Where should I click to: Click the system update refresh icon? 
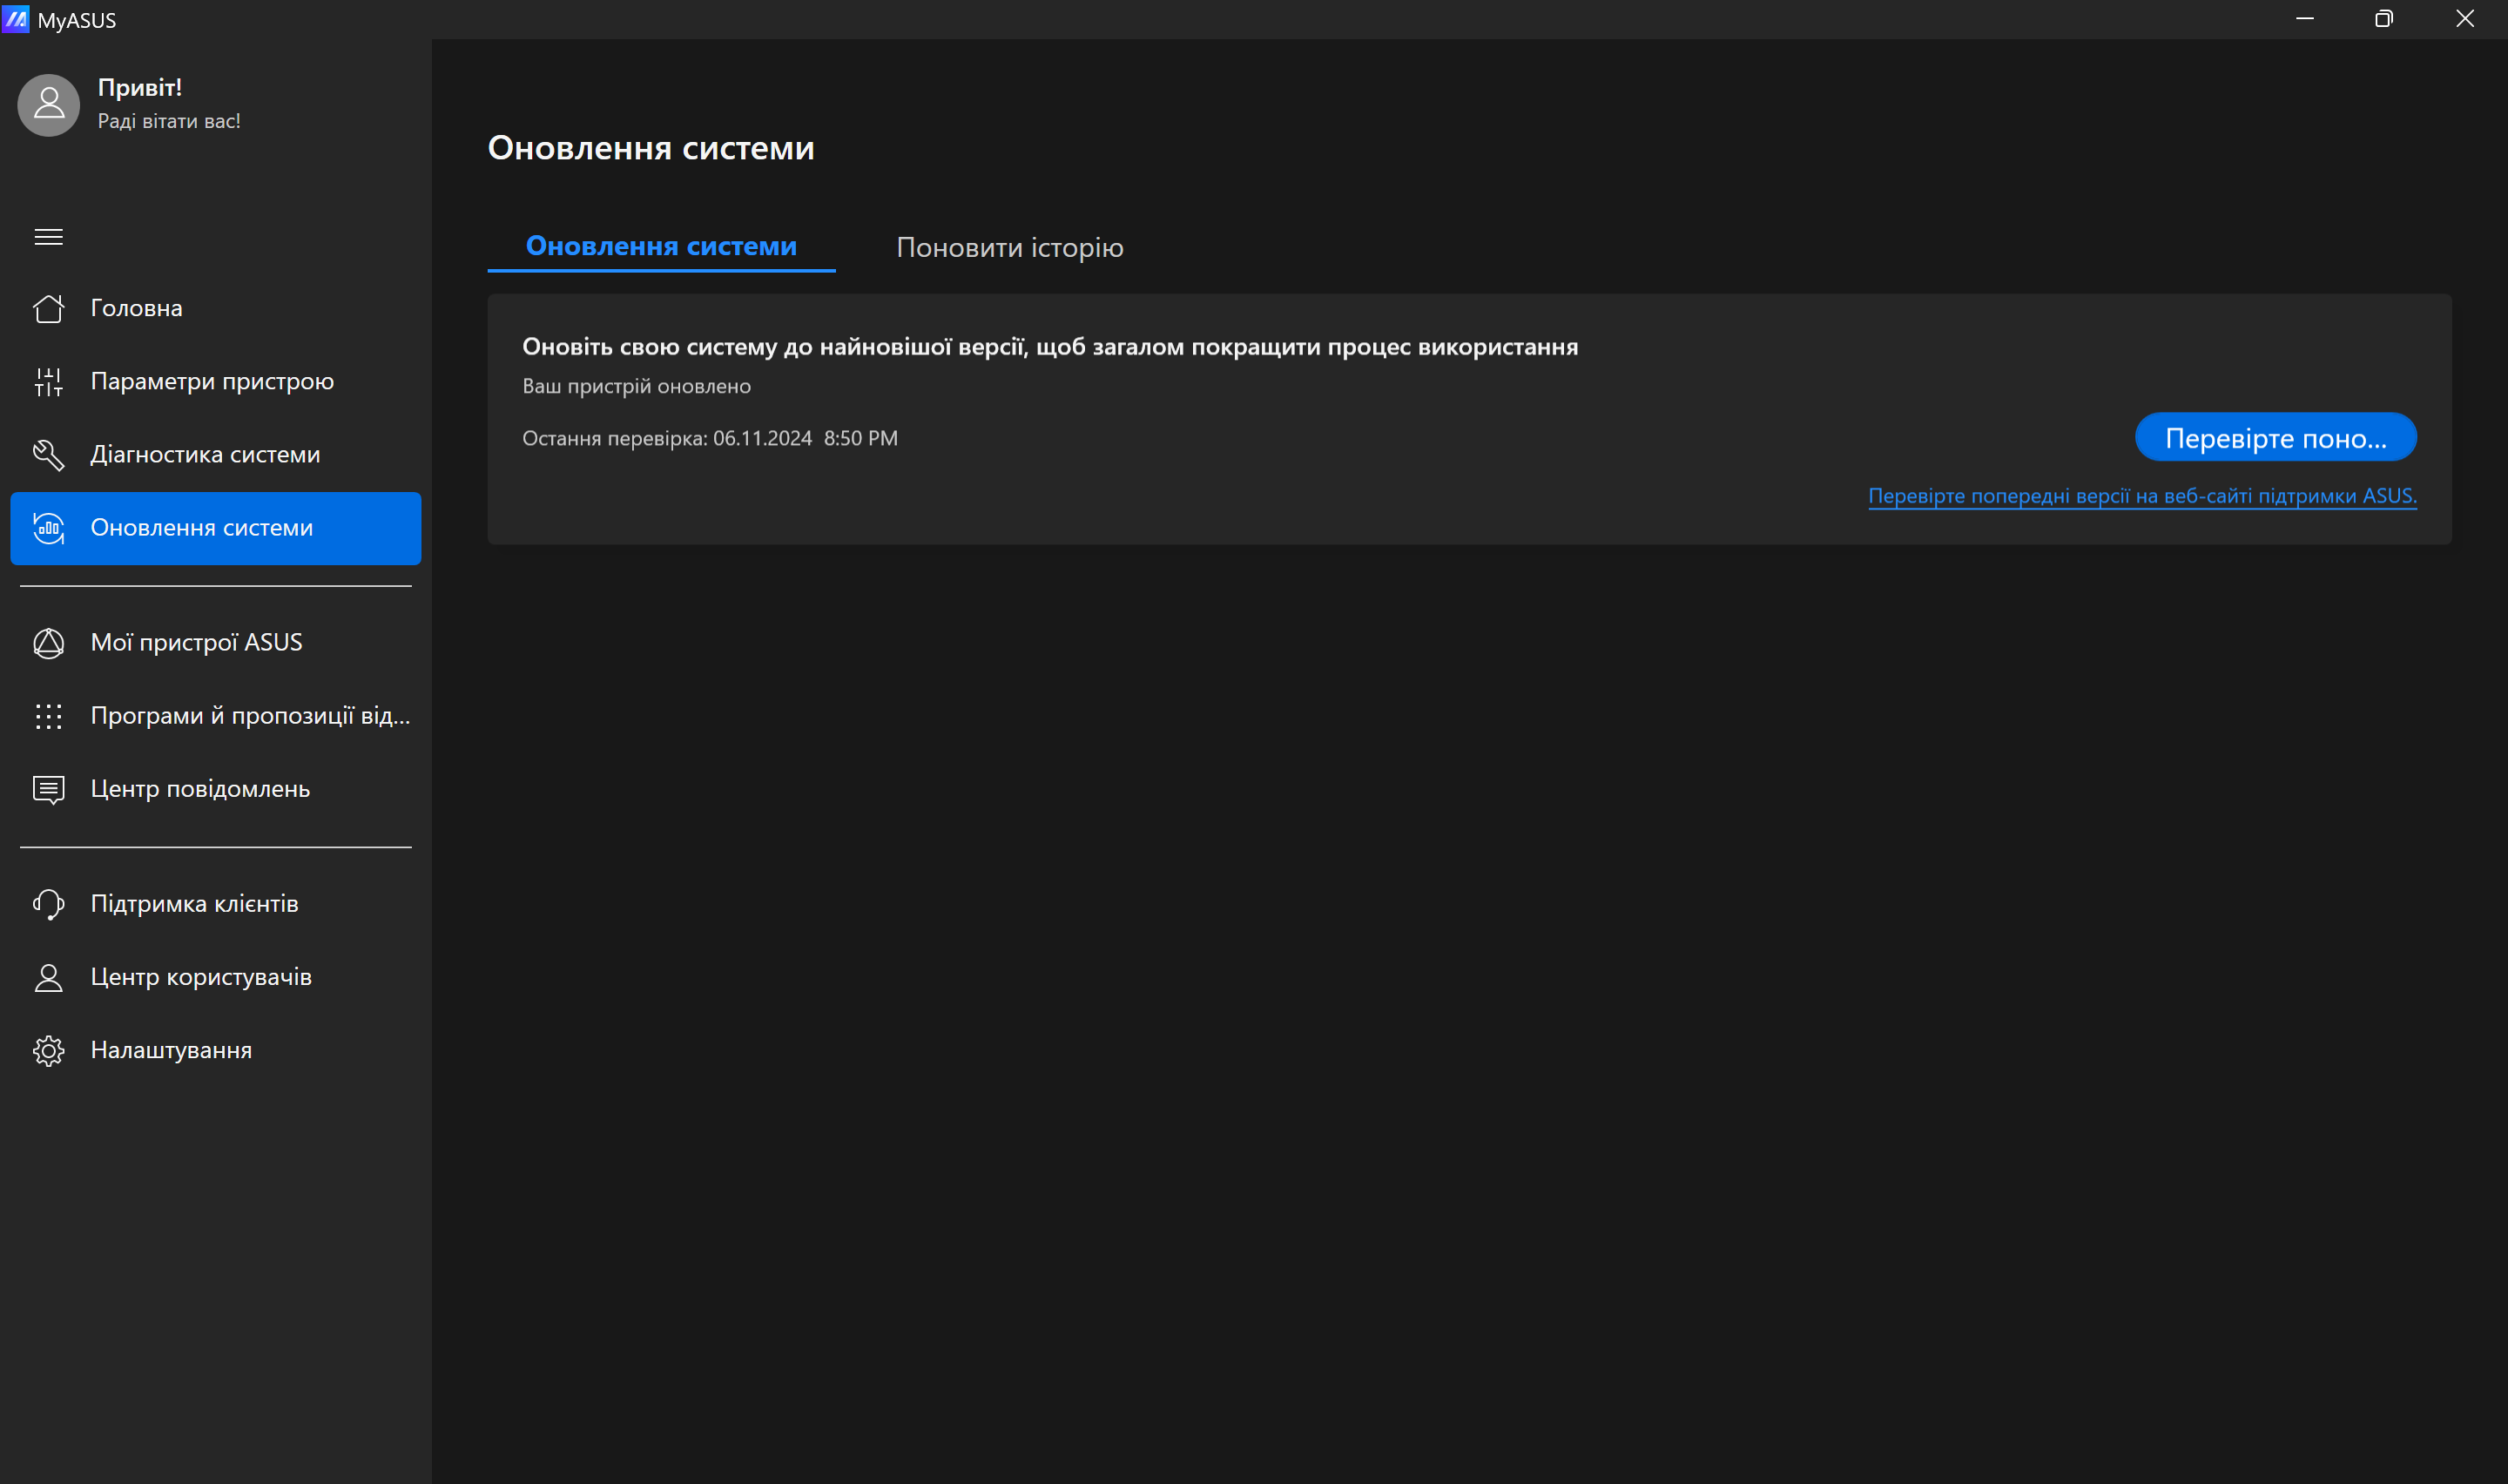tap(48, 528)
